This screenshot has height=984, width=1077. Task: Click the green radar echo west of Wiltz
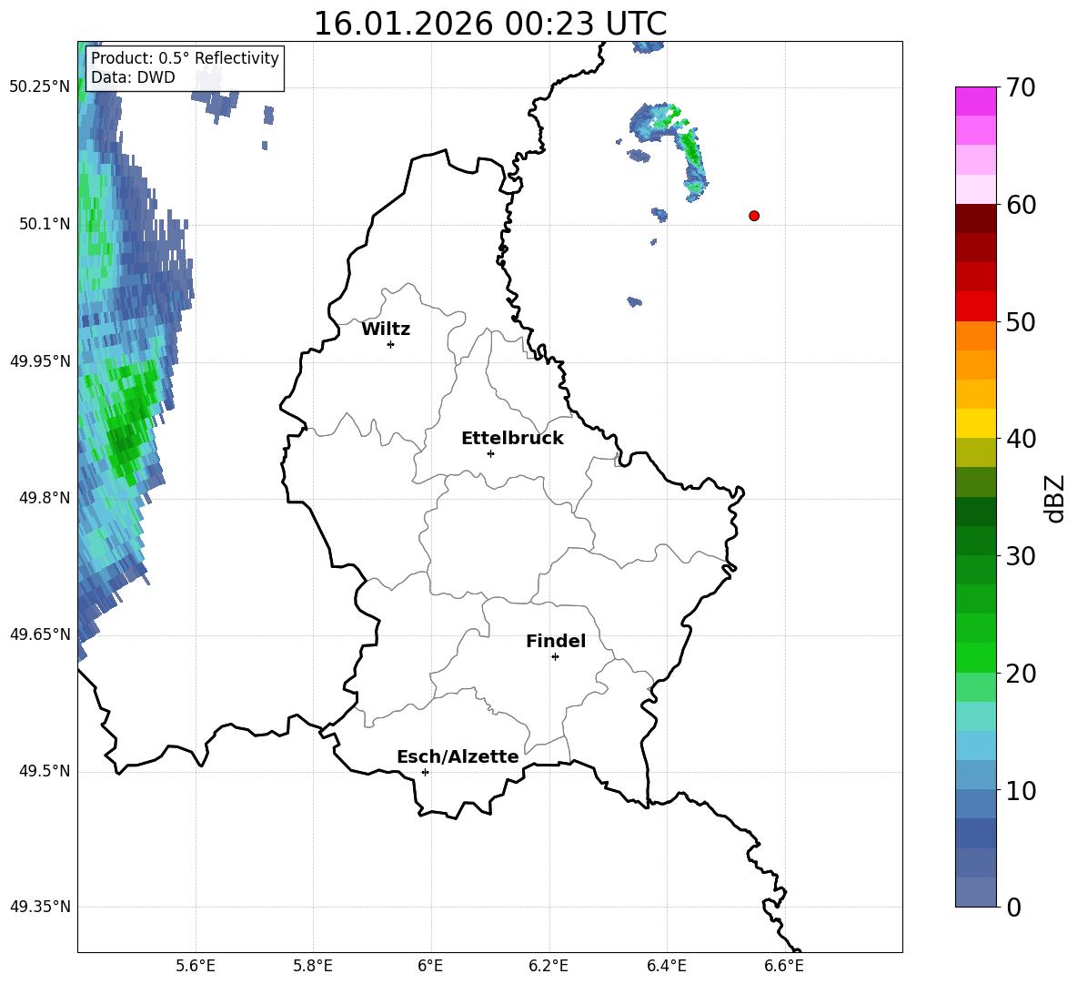[x=129, y=419]
